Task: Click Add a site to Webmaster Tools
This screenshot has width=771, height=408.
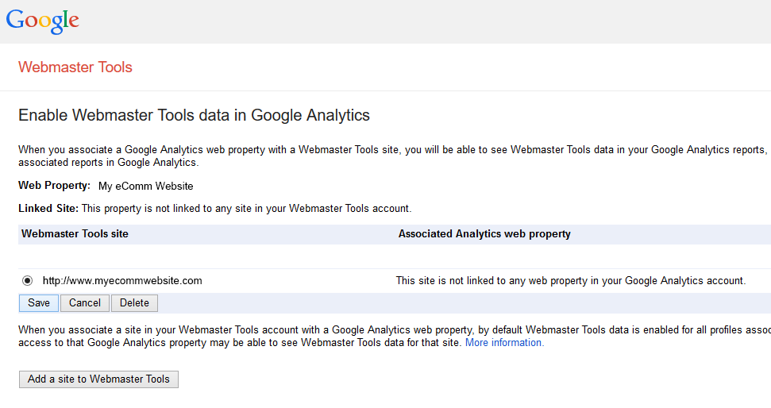Action: point(98,379)
